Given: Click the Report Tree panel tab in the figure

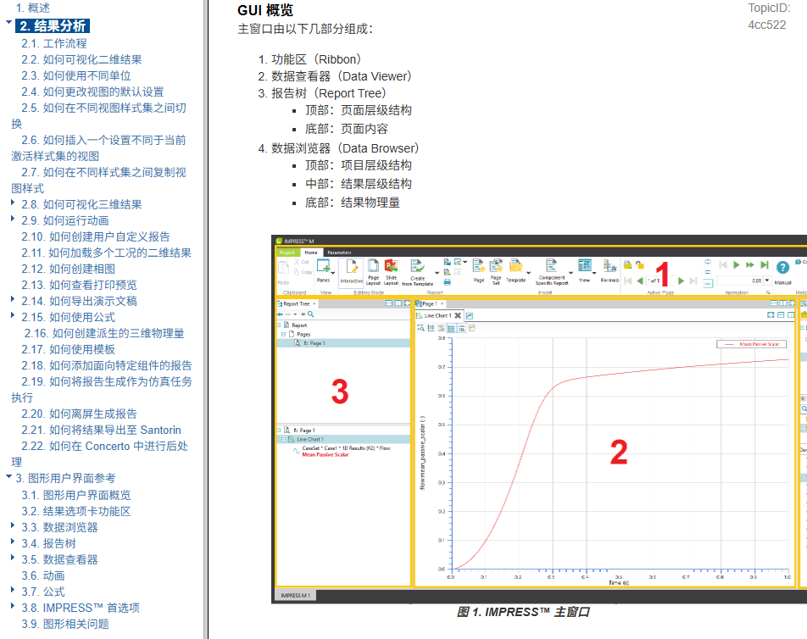Looking at the screenshot, I should [297, 303].
